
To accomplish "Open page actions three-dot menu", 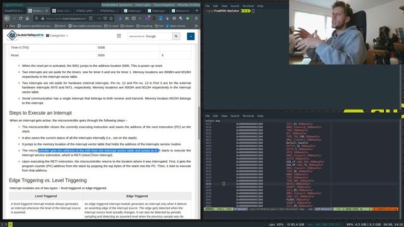I will [x=99, y=18].
